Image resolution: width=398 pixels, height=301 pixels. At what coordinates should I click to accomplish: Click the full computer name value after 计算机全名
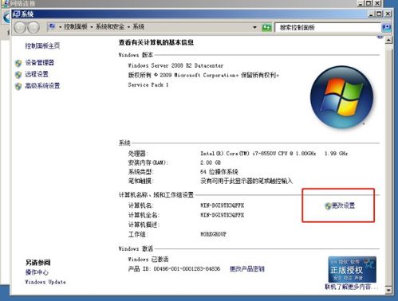222,215
